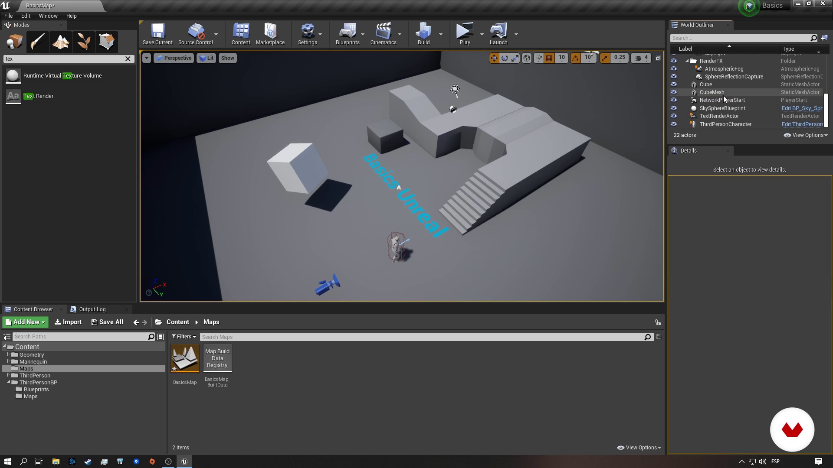Hide the ThirdPersonCharacter eye icon

pyautogui.click(x=674, y=124)
